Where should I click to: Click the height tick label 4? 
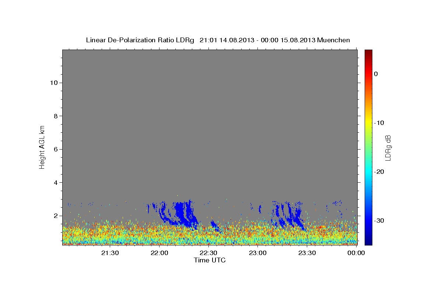[x=56, y=183]
